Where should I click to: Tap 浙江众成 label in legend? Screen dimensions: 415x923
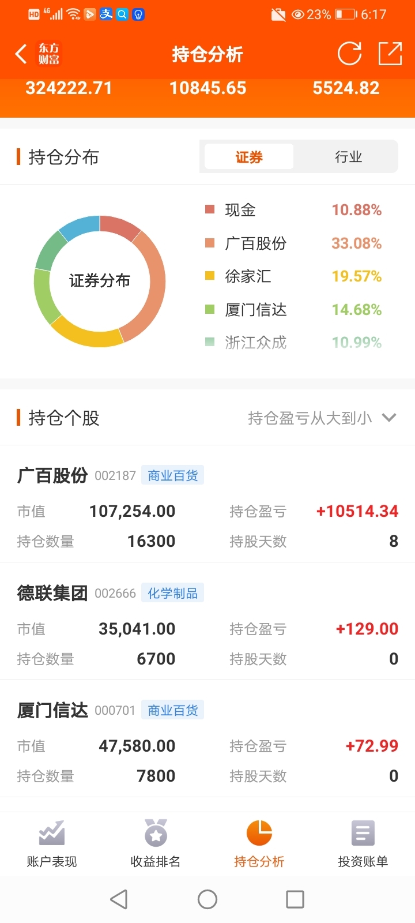256,343
